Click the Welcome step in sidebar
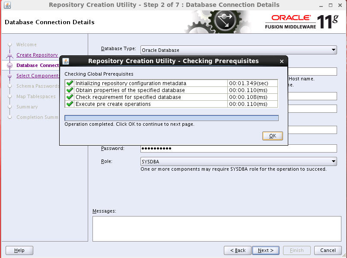The image size is (347, 258). (x=26, y=45)
